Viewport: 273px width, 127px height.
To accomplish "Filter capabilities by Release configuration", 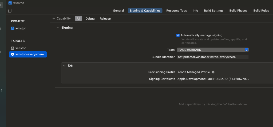I will (x=105, y=19).
